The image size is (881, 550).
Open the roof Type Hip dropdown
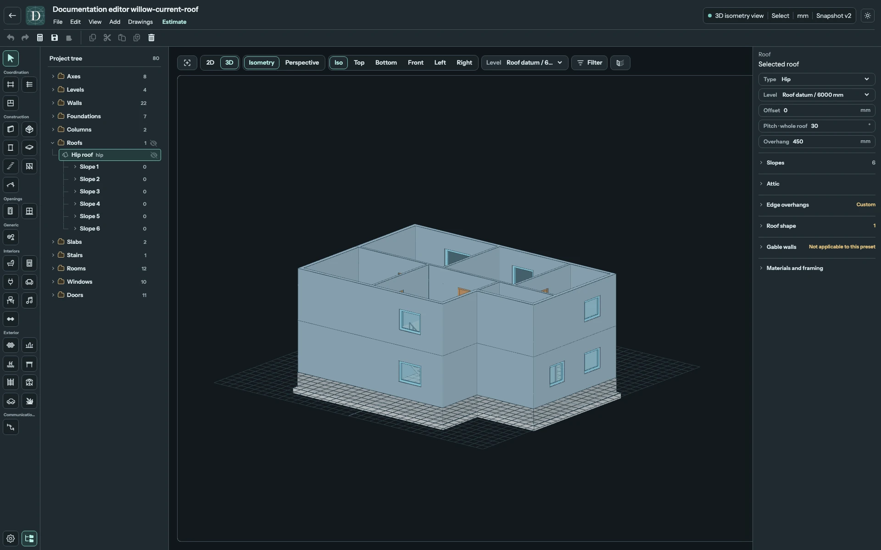(816, 79)
